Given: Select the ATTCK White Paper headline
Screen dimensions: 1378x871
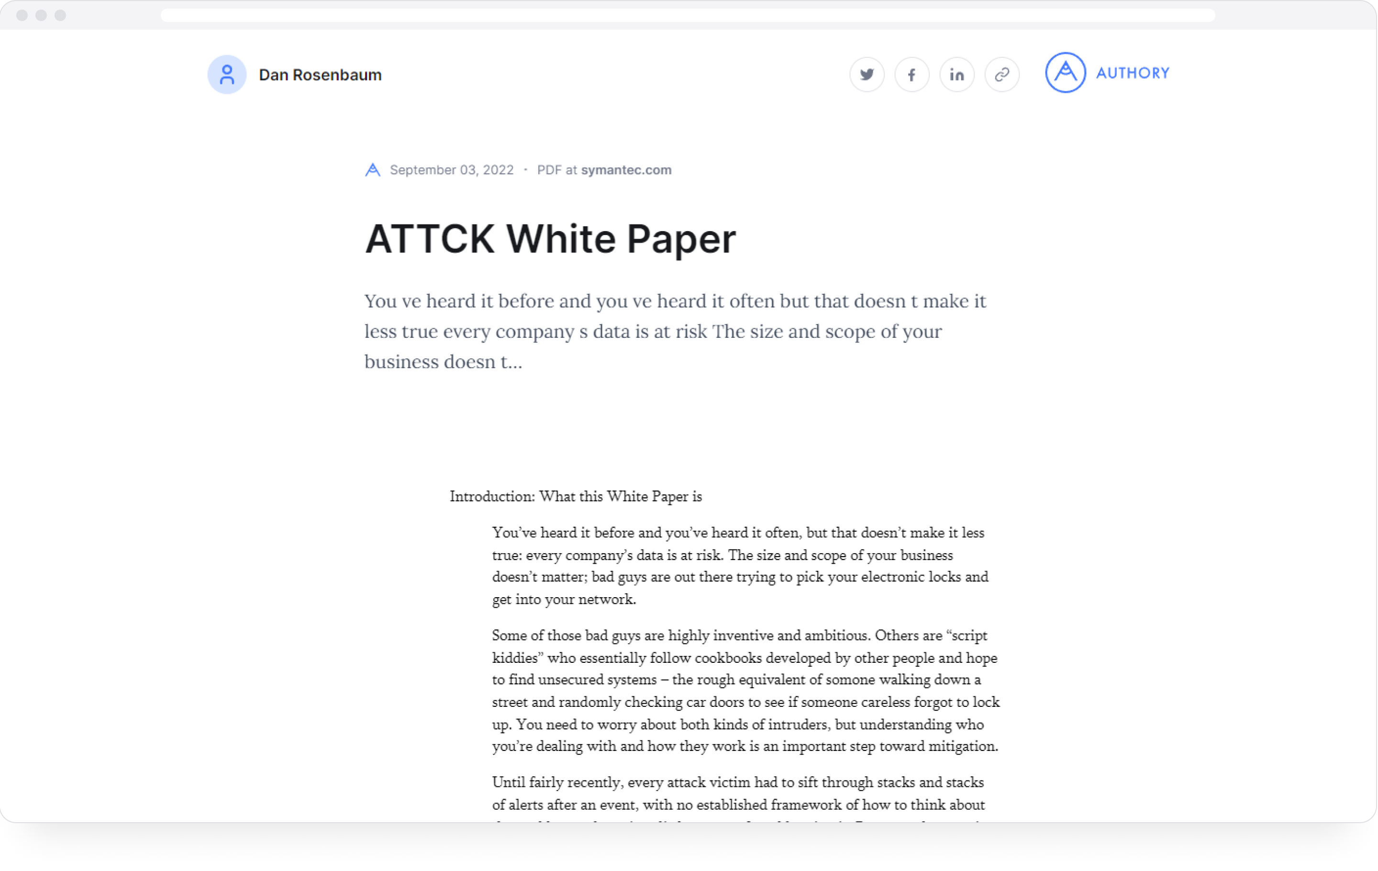Looking at the screenshot, I should (x=551, y=238).
